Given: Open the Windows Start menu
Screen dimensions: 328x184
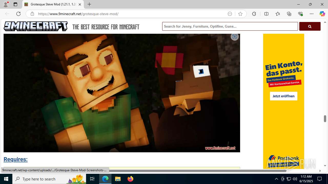Looking at the screenshot, I should (6, 179).
